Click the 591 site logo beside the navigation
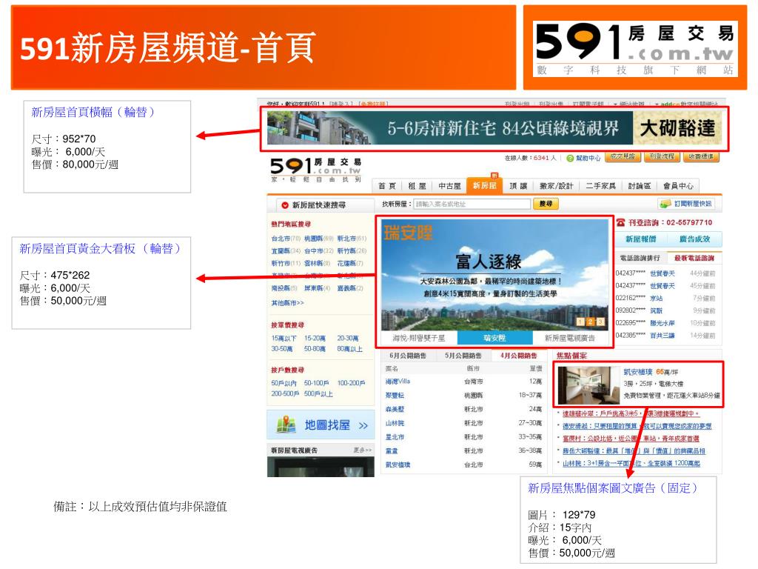The width and height of the screenshot is (758, 569). (x=315, y=169)
